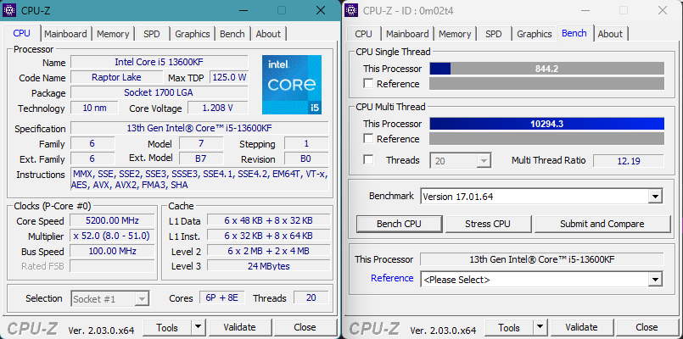683x339 pixels.
Task: Click Close button in Bench window
Action: tap(647, 327)
